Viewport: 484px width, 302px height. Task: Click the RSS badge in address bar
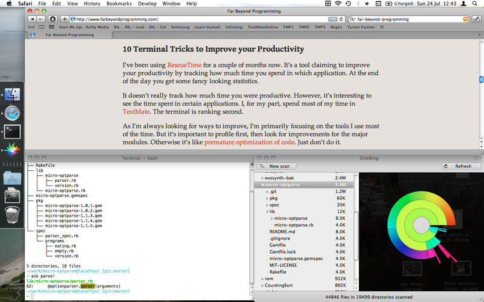(333, 19)
